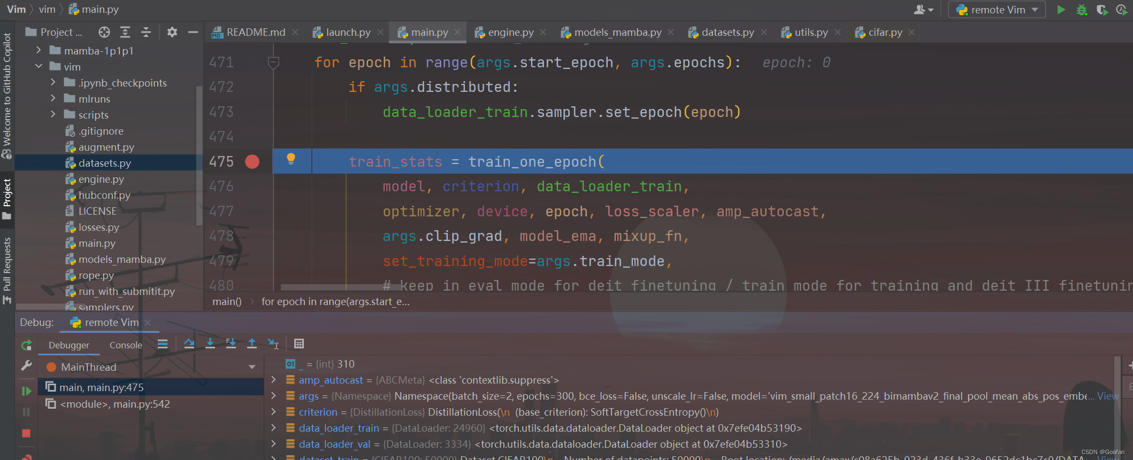Click the Step Into debug icon

(210, 344)
